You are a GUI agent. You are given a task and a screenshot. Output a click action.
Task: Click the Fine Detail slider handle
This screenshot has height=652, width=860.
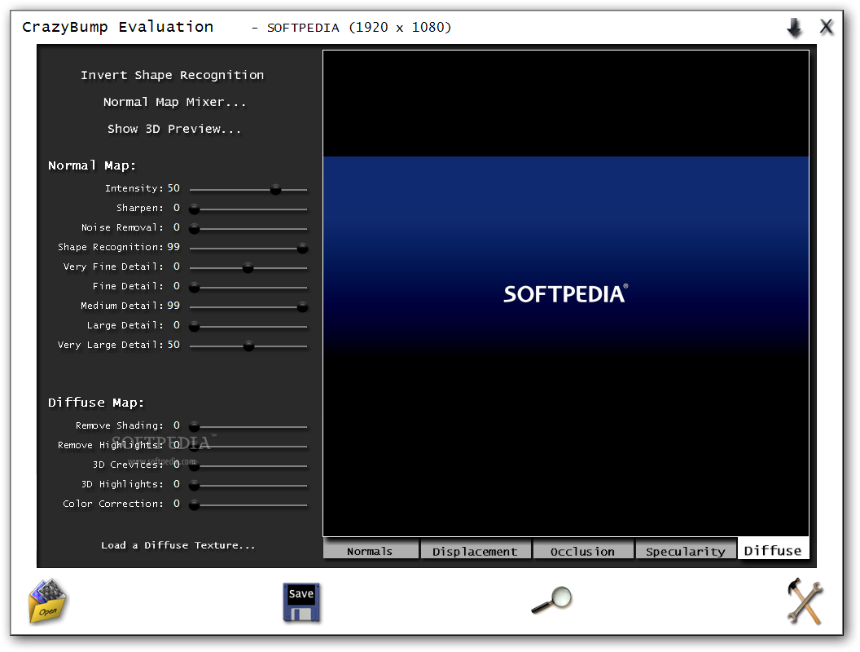(x=194, y=287)
